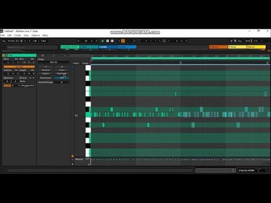Click the clip overview in bottom bar

(x=216, y=170)
